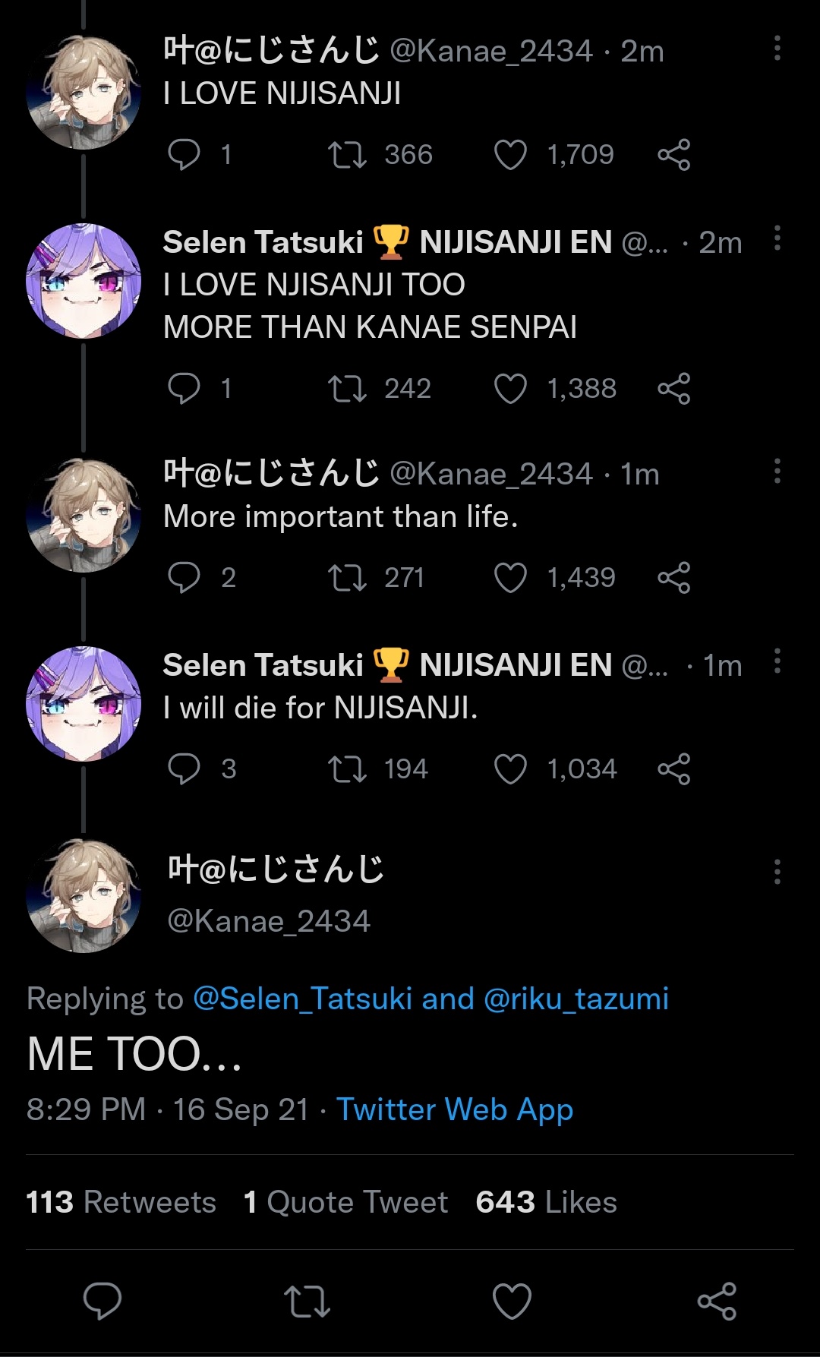Reply to the main "ME TOO..." tweet

102,1301
